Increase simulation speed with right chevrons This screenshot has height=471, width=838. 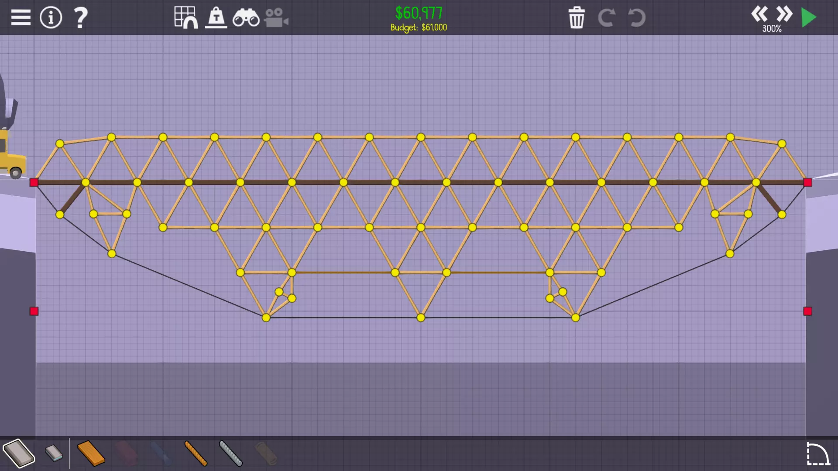pyautogui.click(x=784, y=14)
